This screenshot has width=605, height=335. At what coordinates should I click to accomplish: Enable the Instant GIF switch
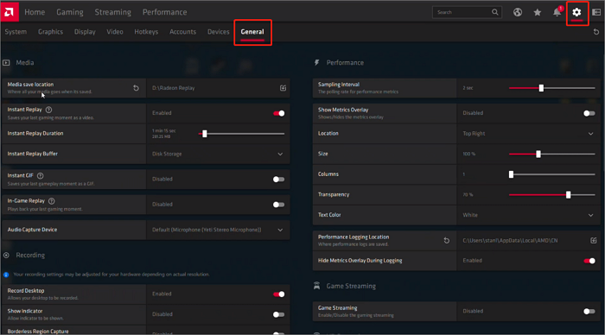coord(278,180)
